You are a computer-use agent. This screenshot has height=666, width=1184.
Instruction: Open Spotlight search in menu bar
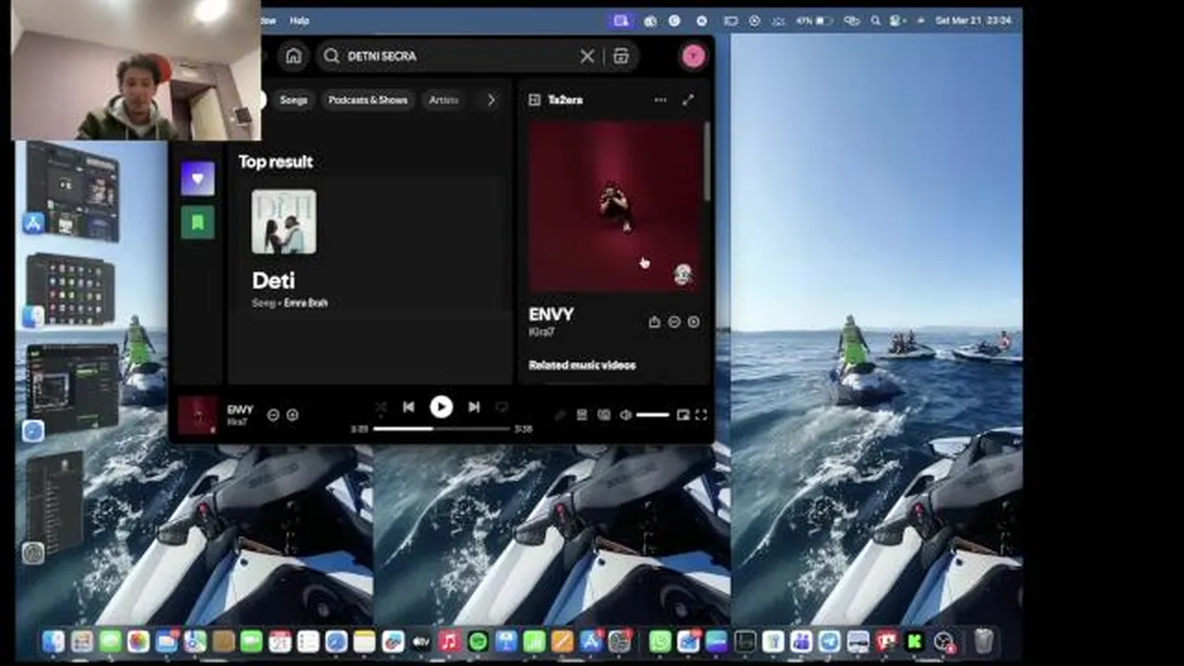[x=875, y=20]
